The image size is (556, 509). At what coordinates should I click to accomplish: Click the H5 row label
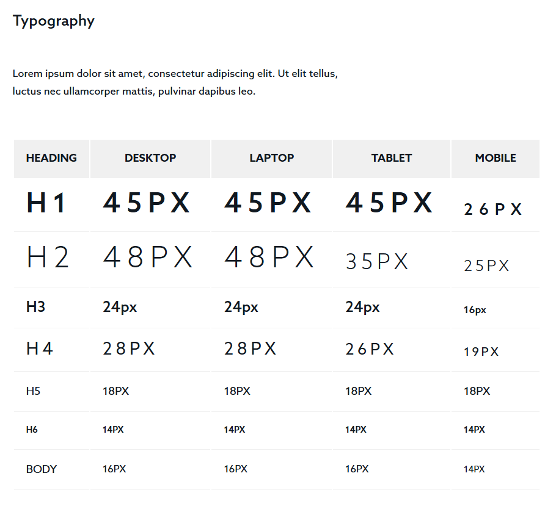[34, 391]
